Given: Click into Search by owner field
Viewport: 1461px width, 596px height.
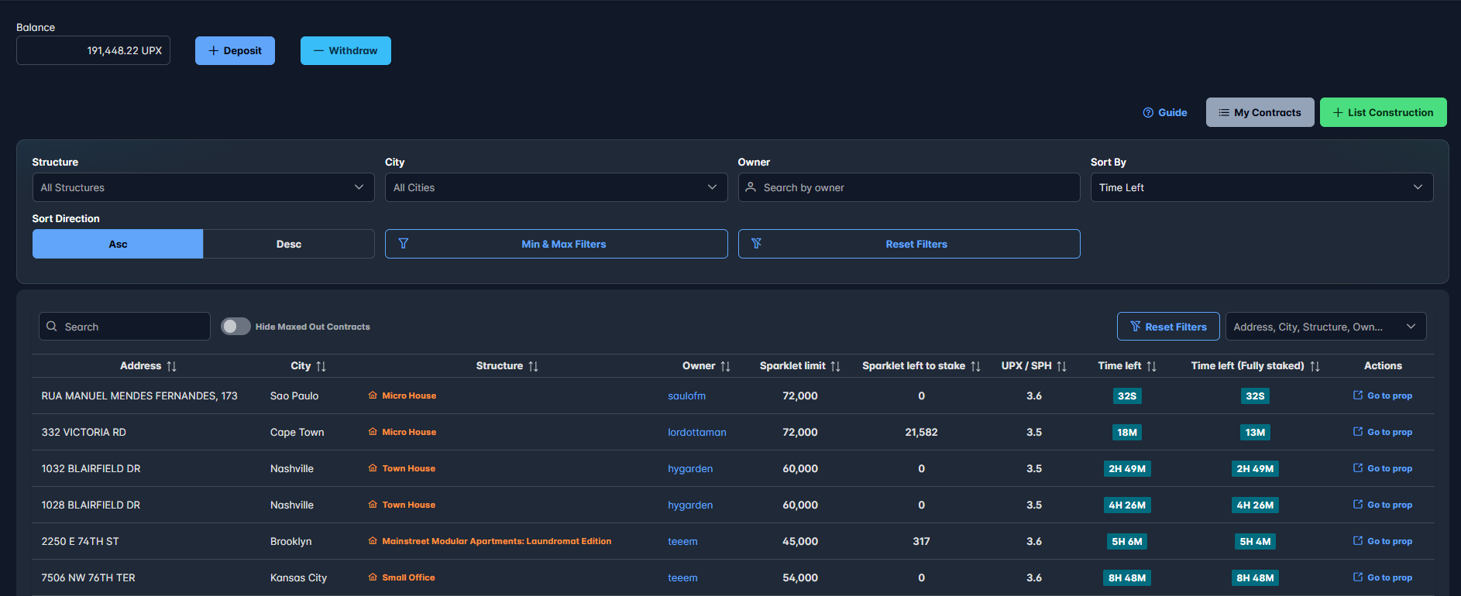Looking at the screenshot, I should [909, 187].
